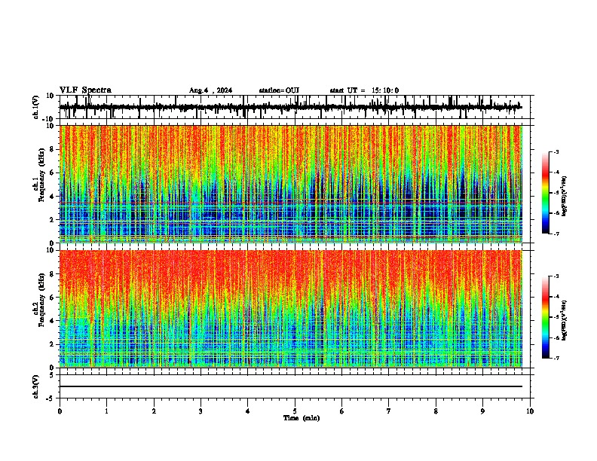Click the ch.1 spectrogram panel
Screen dimensions: 597x461
click(290, 184)
